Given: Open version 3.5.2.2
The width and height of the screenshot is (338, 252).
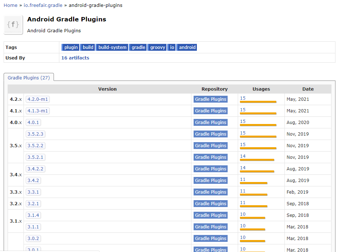Looking at the screenshot, I should coord(35,145).
